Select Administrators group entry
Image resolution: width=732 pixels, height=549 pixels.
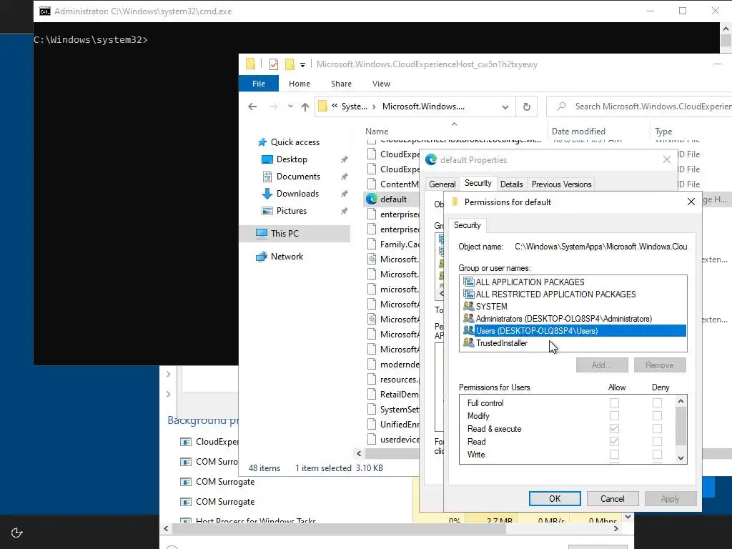coord(563,318)
